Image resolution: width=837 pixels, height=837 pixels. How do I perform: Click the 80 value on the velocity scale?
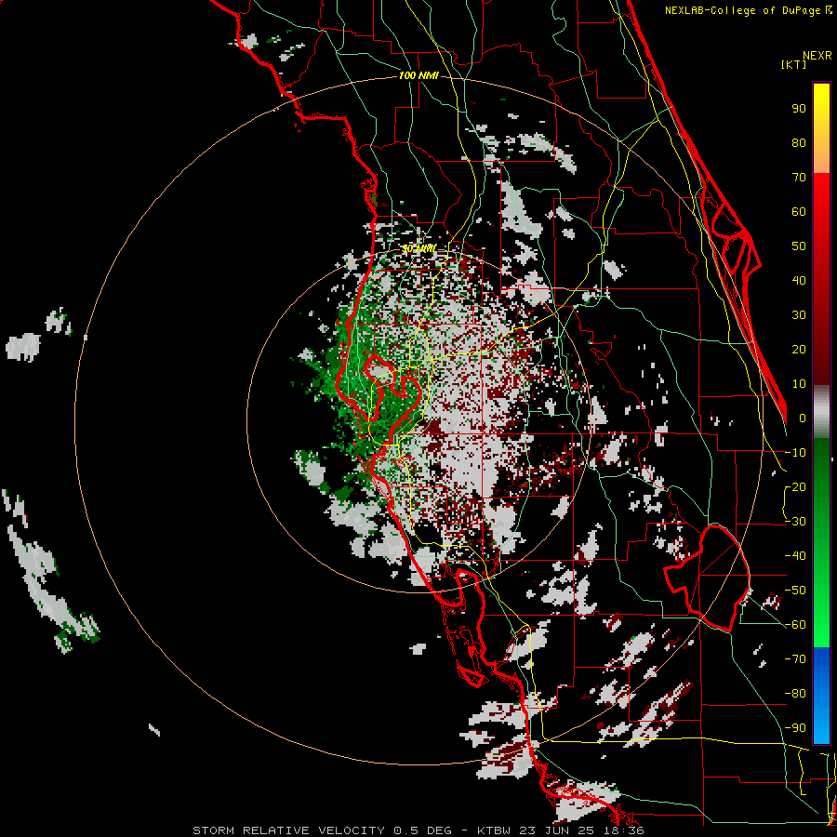pyautogui.click(x=799, y=143)
